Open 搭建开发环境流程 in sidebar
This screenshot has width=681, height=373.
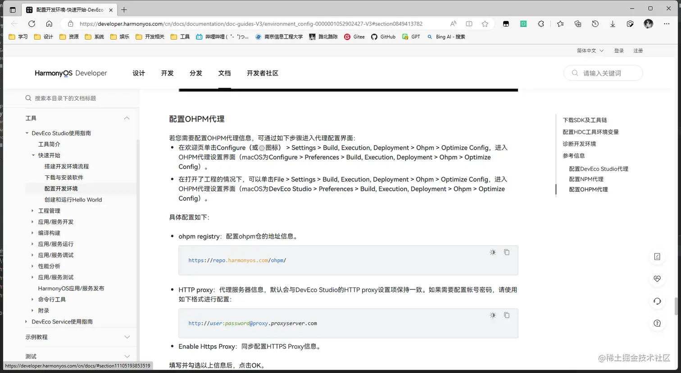pyautogui.click(x=67, y=166)
